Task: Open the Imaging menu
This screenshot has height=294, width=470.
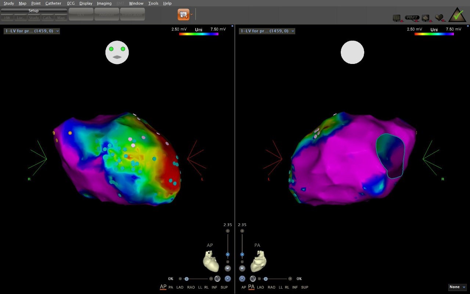Action: (x=104, y=3)
